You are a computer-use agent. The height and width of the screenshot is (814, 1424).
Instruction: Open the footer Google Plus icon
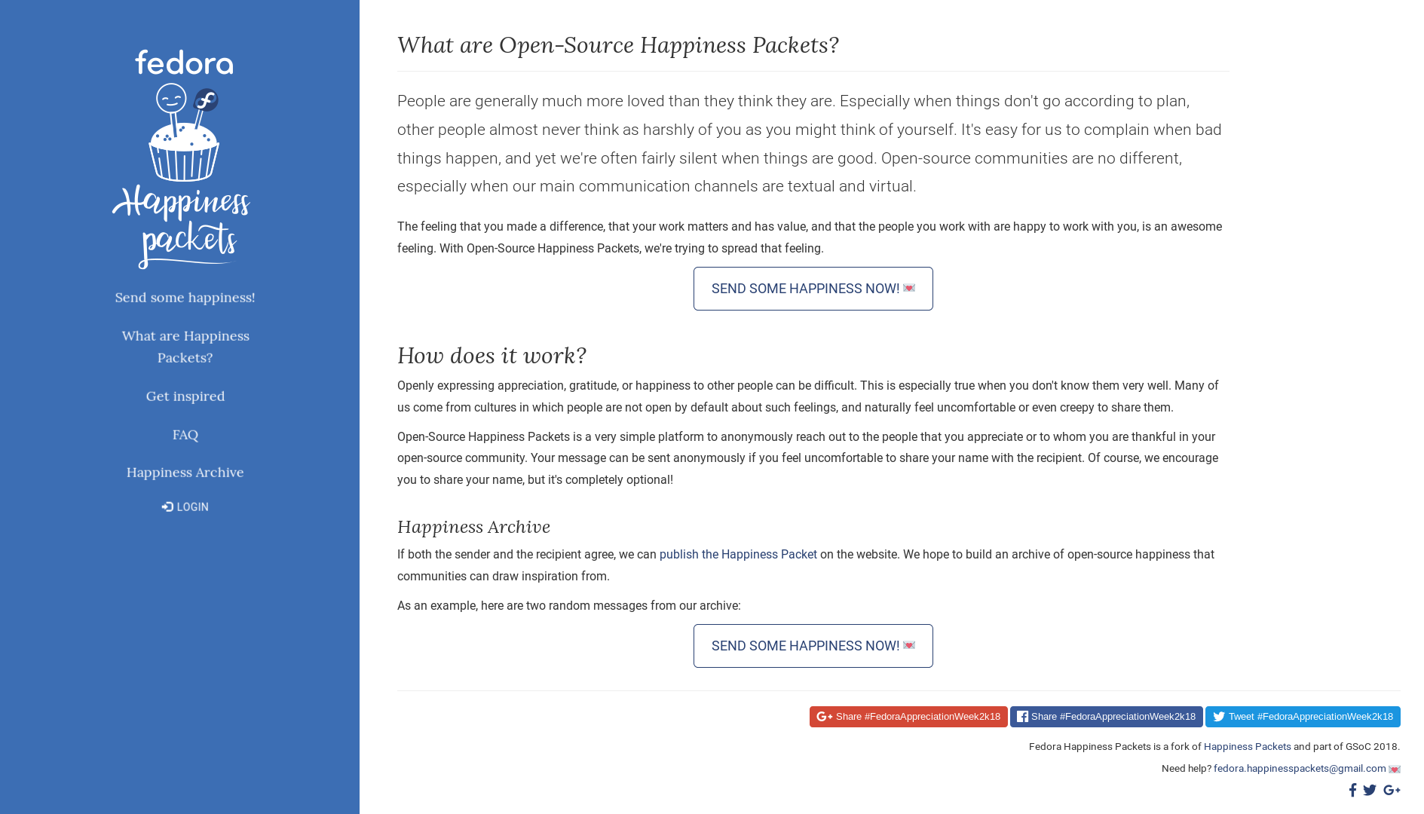[1392, 790]
